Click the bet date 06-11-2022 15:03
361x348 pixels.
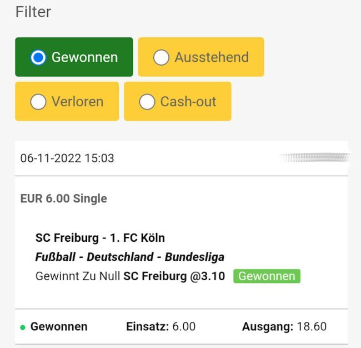point(67,158)
